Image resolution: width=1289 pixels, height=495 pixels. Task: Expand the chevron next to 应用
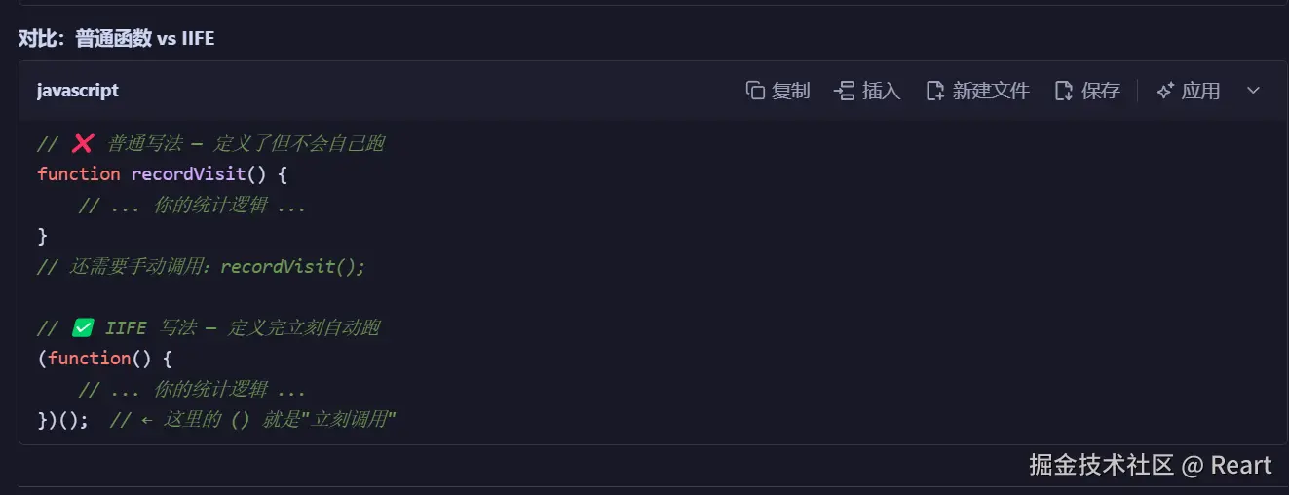coord(1254,91)
